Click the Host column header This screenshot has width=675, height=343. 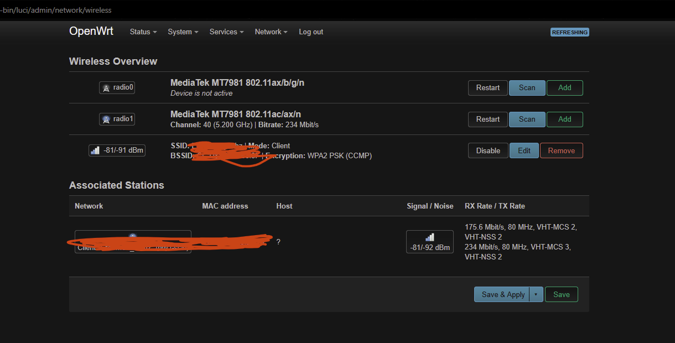click(x=284, y=206)
